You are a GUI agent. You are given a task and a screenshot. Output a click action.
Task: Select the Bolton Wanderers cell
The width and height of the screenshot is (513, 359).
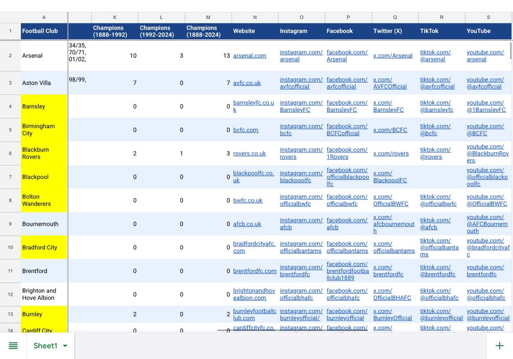click(x=44, y=200)
